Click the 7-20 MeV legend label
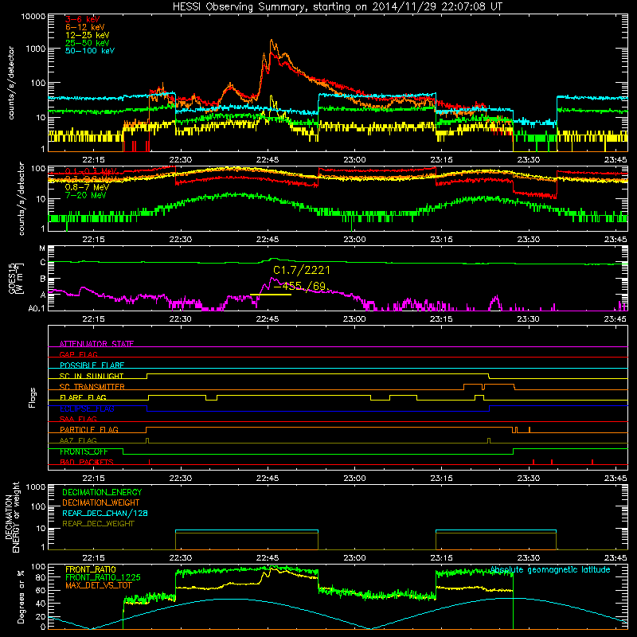 click(85, 195)
